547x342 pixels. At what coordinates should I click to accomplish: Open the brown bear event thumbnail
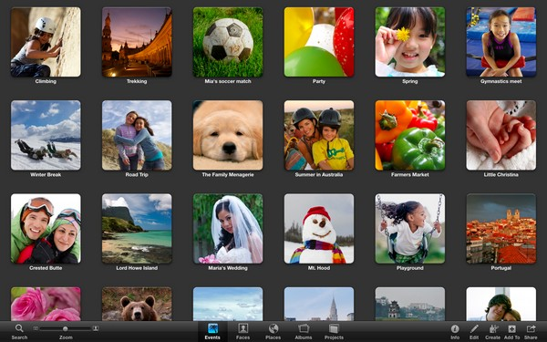tap(137, 304)
